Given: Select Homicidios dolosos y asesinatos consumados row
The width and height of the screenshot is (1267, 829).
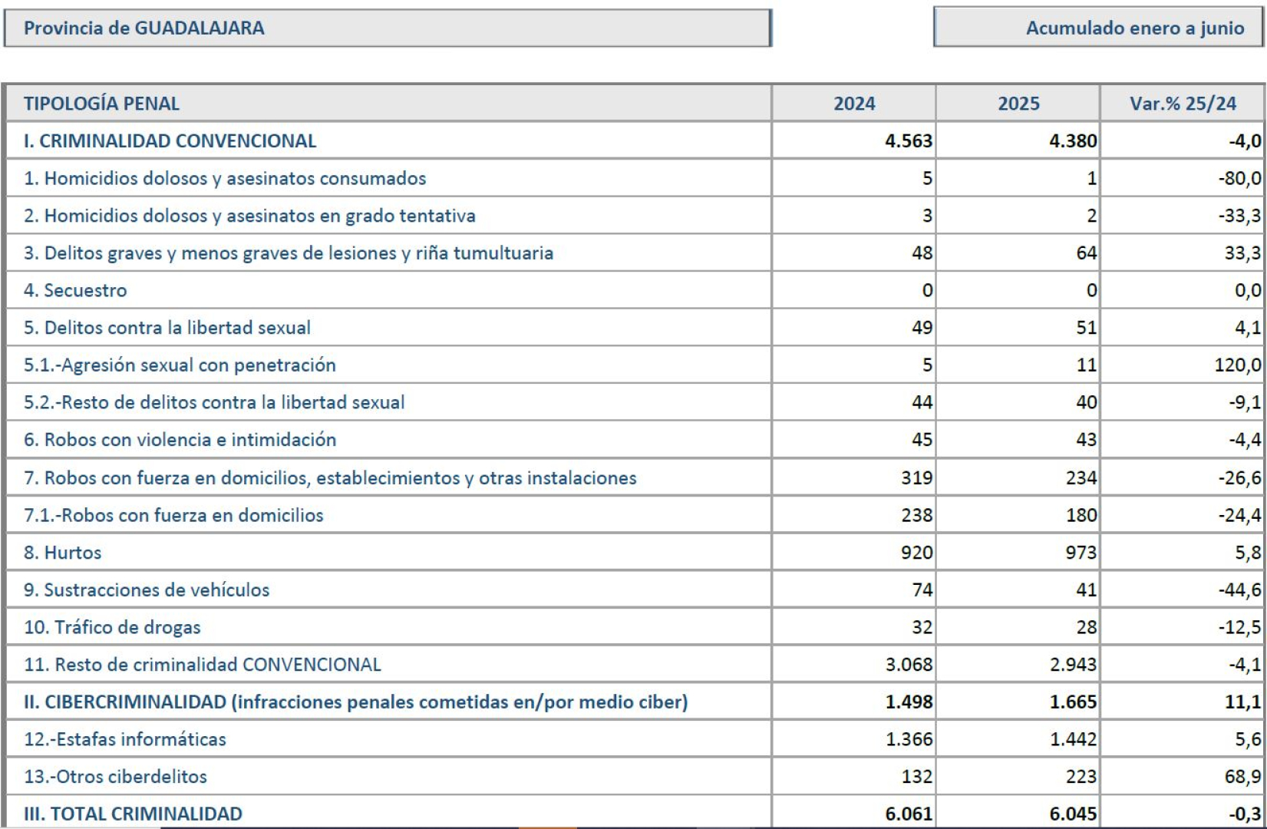Looking at the screenshot, I should pyautogui.click(x=225, y=178).
